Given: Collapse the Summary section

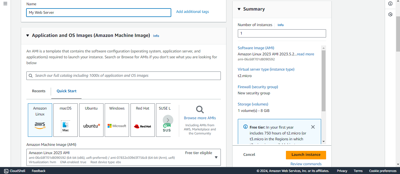Looking at the screenshot, I should click(239, 9).
